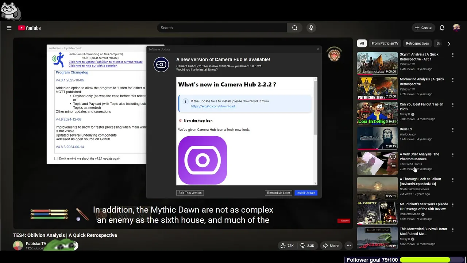Click Install Update in Camera Hub dialog

[x=306, y=193]
